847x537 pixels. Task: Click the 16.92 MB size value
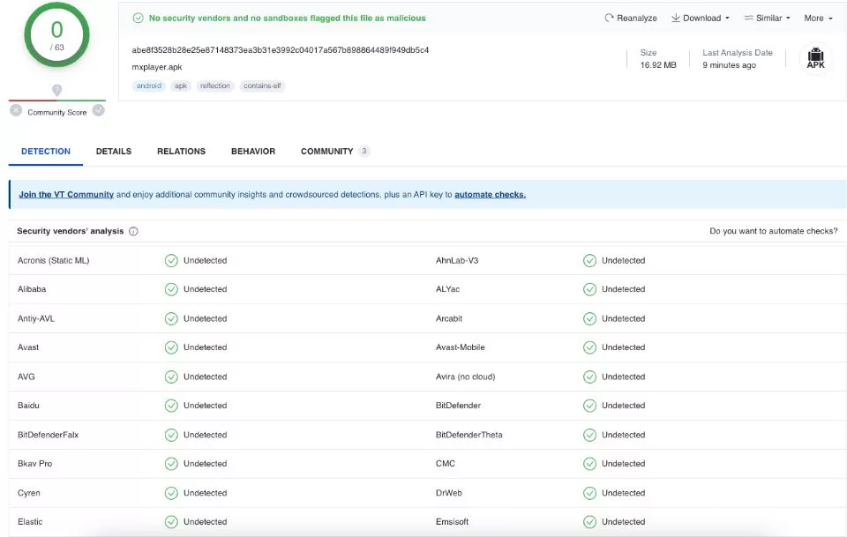pos(658,64)
